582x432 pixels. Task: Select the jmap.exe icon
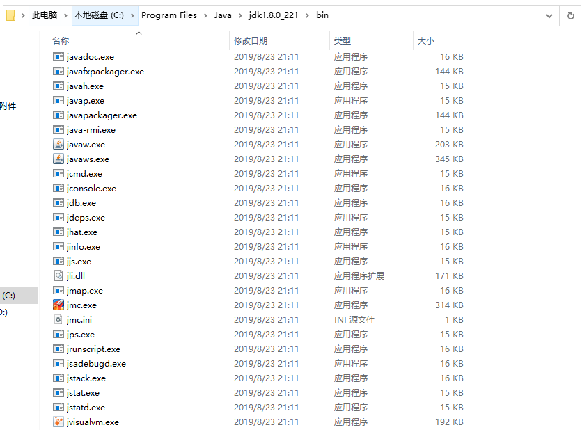(x=58, y=290)
